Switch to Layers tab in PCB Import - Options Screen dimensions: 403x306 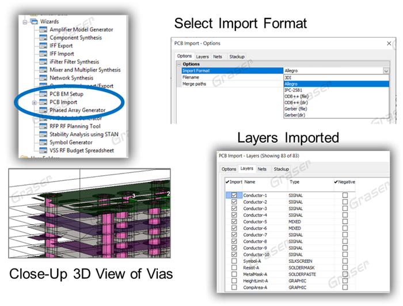202,56
